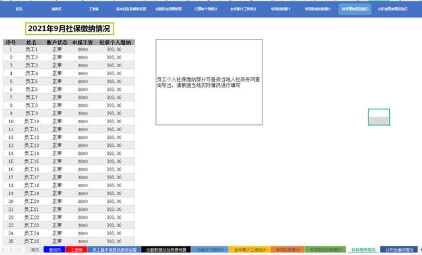Select the cell containing 员工18
This screenshot has width=422, height=255.
click(x=32, y=185)
